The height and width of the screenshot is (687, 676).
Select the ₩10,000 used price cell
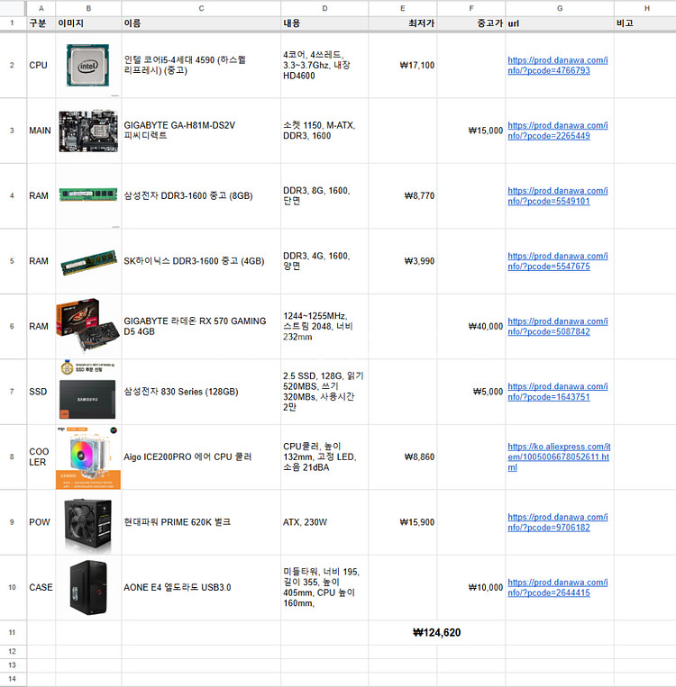pos(471,588)
